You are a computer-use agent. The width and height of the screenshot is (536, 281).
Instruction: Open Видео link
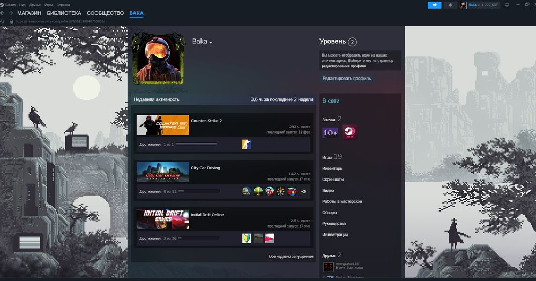(328, 190)
